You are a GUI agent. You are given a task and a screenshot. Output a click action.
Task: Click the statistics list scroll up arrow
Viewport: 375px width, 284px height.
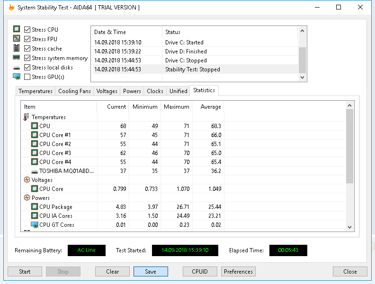pyautogui.click(x=349, y=105)
